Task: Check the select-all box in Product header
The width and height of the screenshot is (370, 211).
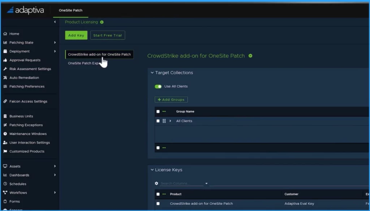Action: 158,194
